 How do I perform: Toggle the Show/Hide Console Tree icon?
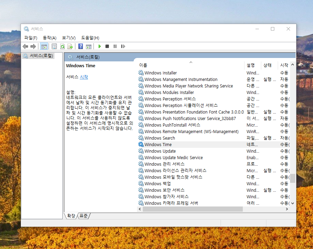point(44,46)
